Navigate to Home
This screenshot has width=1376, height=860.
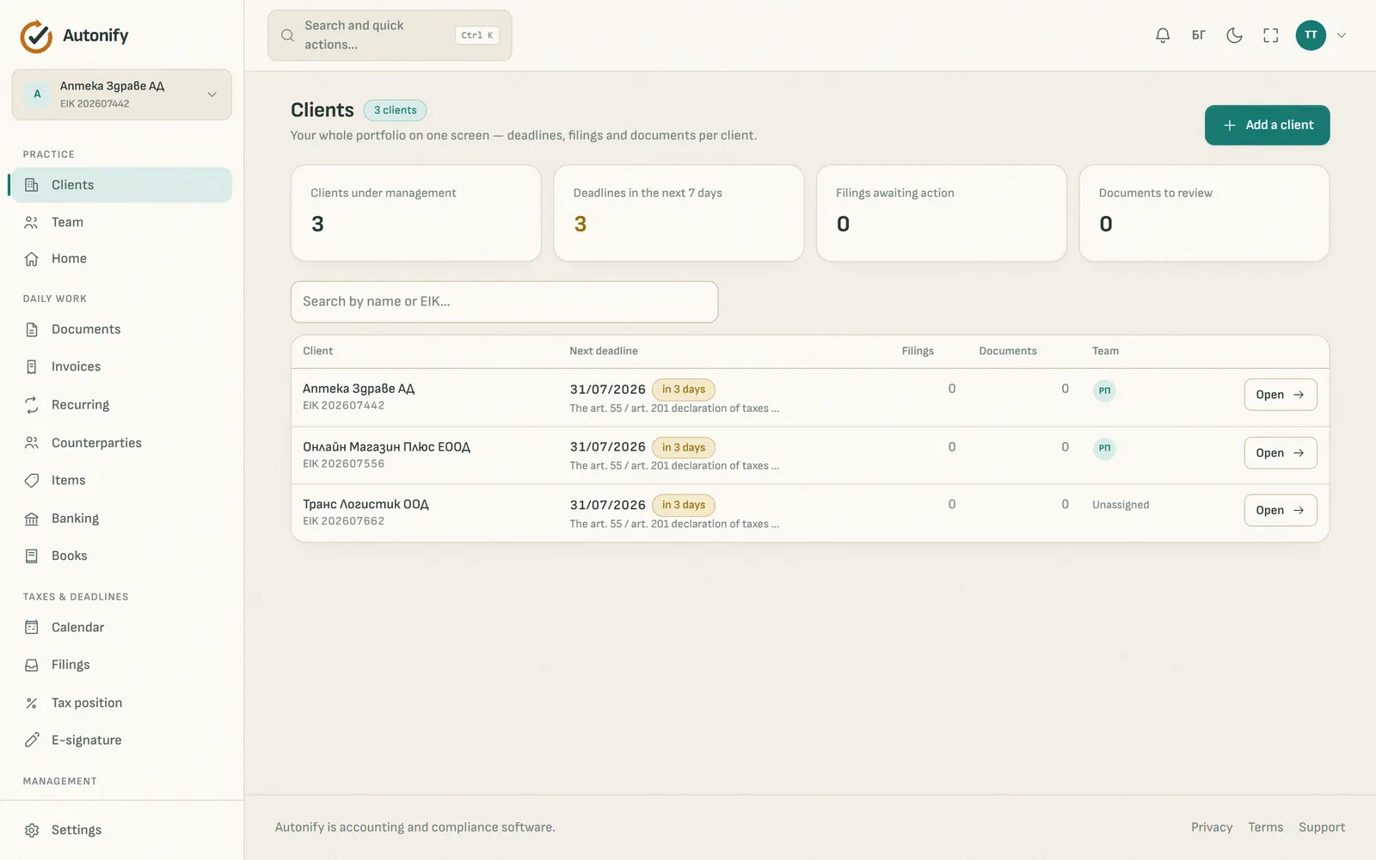121,259
